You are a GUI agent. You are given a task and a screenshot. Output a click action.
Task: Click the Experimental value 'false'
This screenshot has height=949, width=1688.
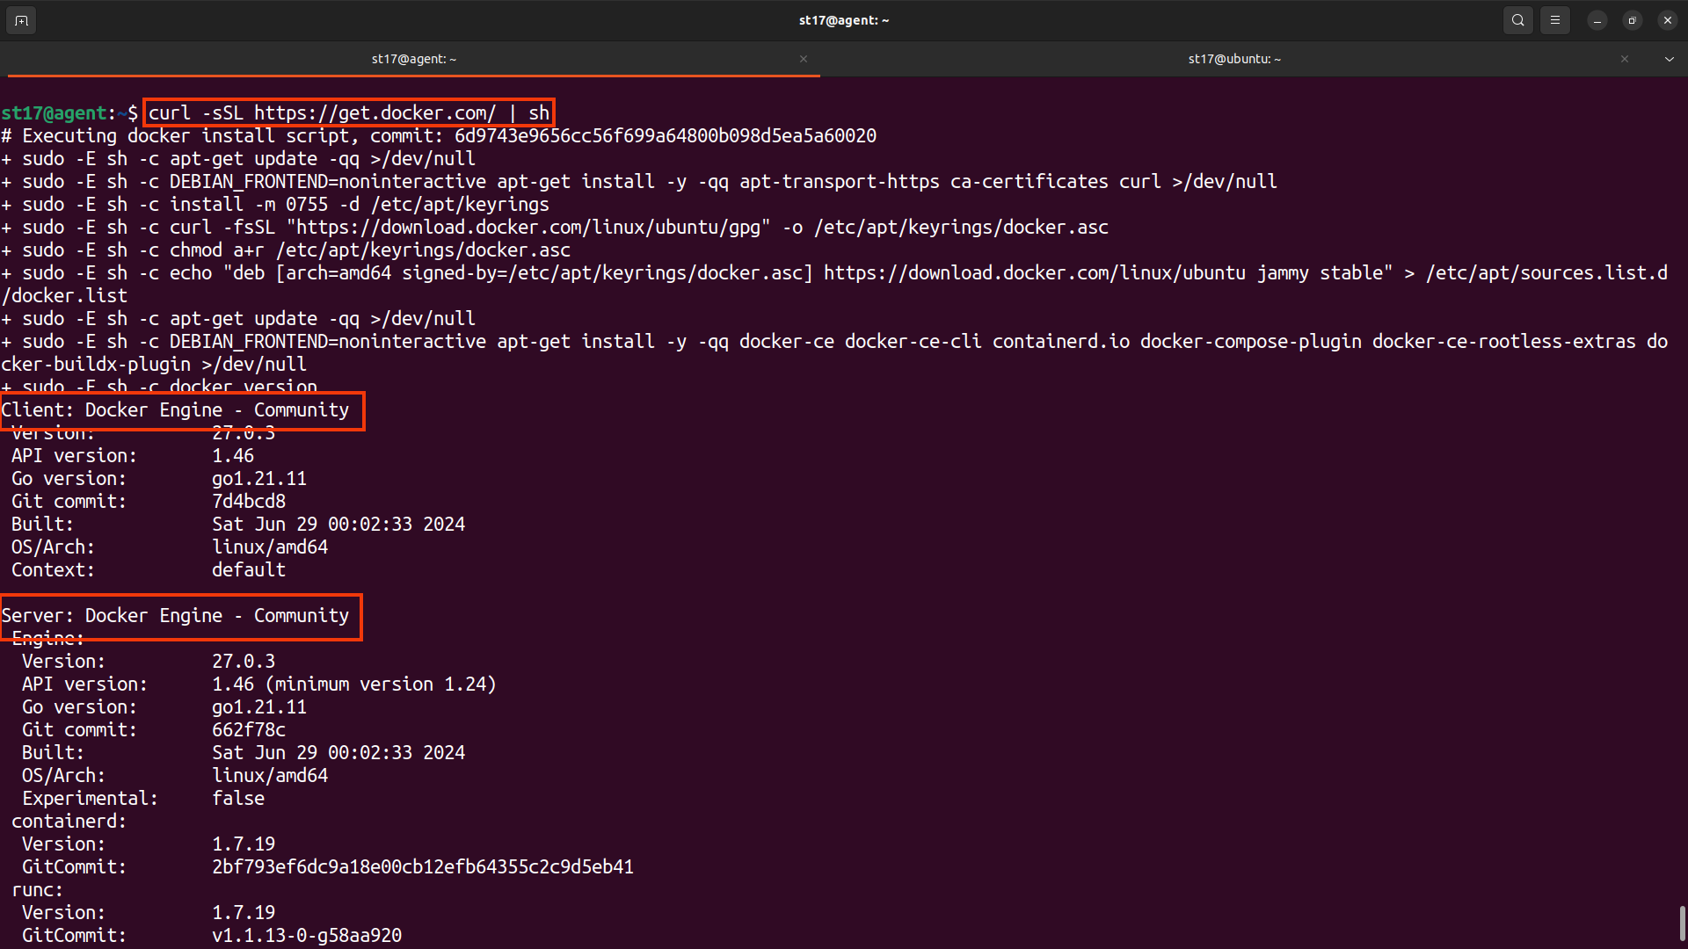coord(238,799)
